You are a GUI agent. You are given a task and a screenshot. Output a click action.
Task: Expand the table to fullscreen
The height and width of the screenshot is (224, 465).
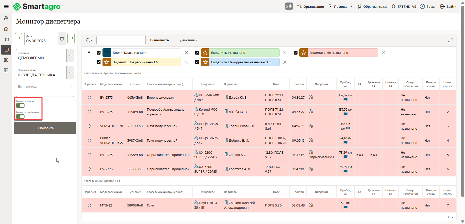[450, 40]
